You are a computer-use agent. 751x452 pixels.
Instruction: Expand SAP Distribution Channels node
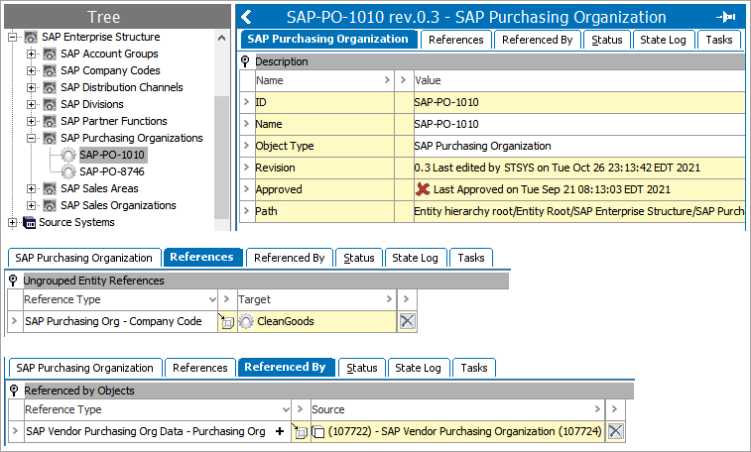click(31, 87)
